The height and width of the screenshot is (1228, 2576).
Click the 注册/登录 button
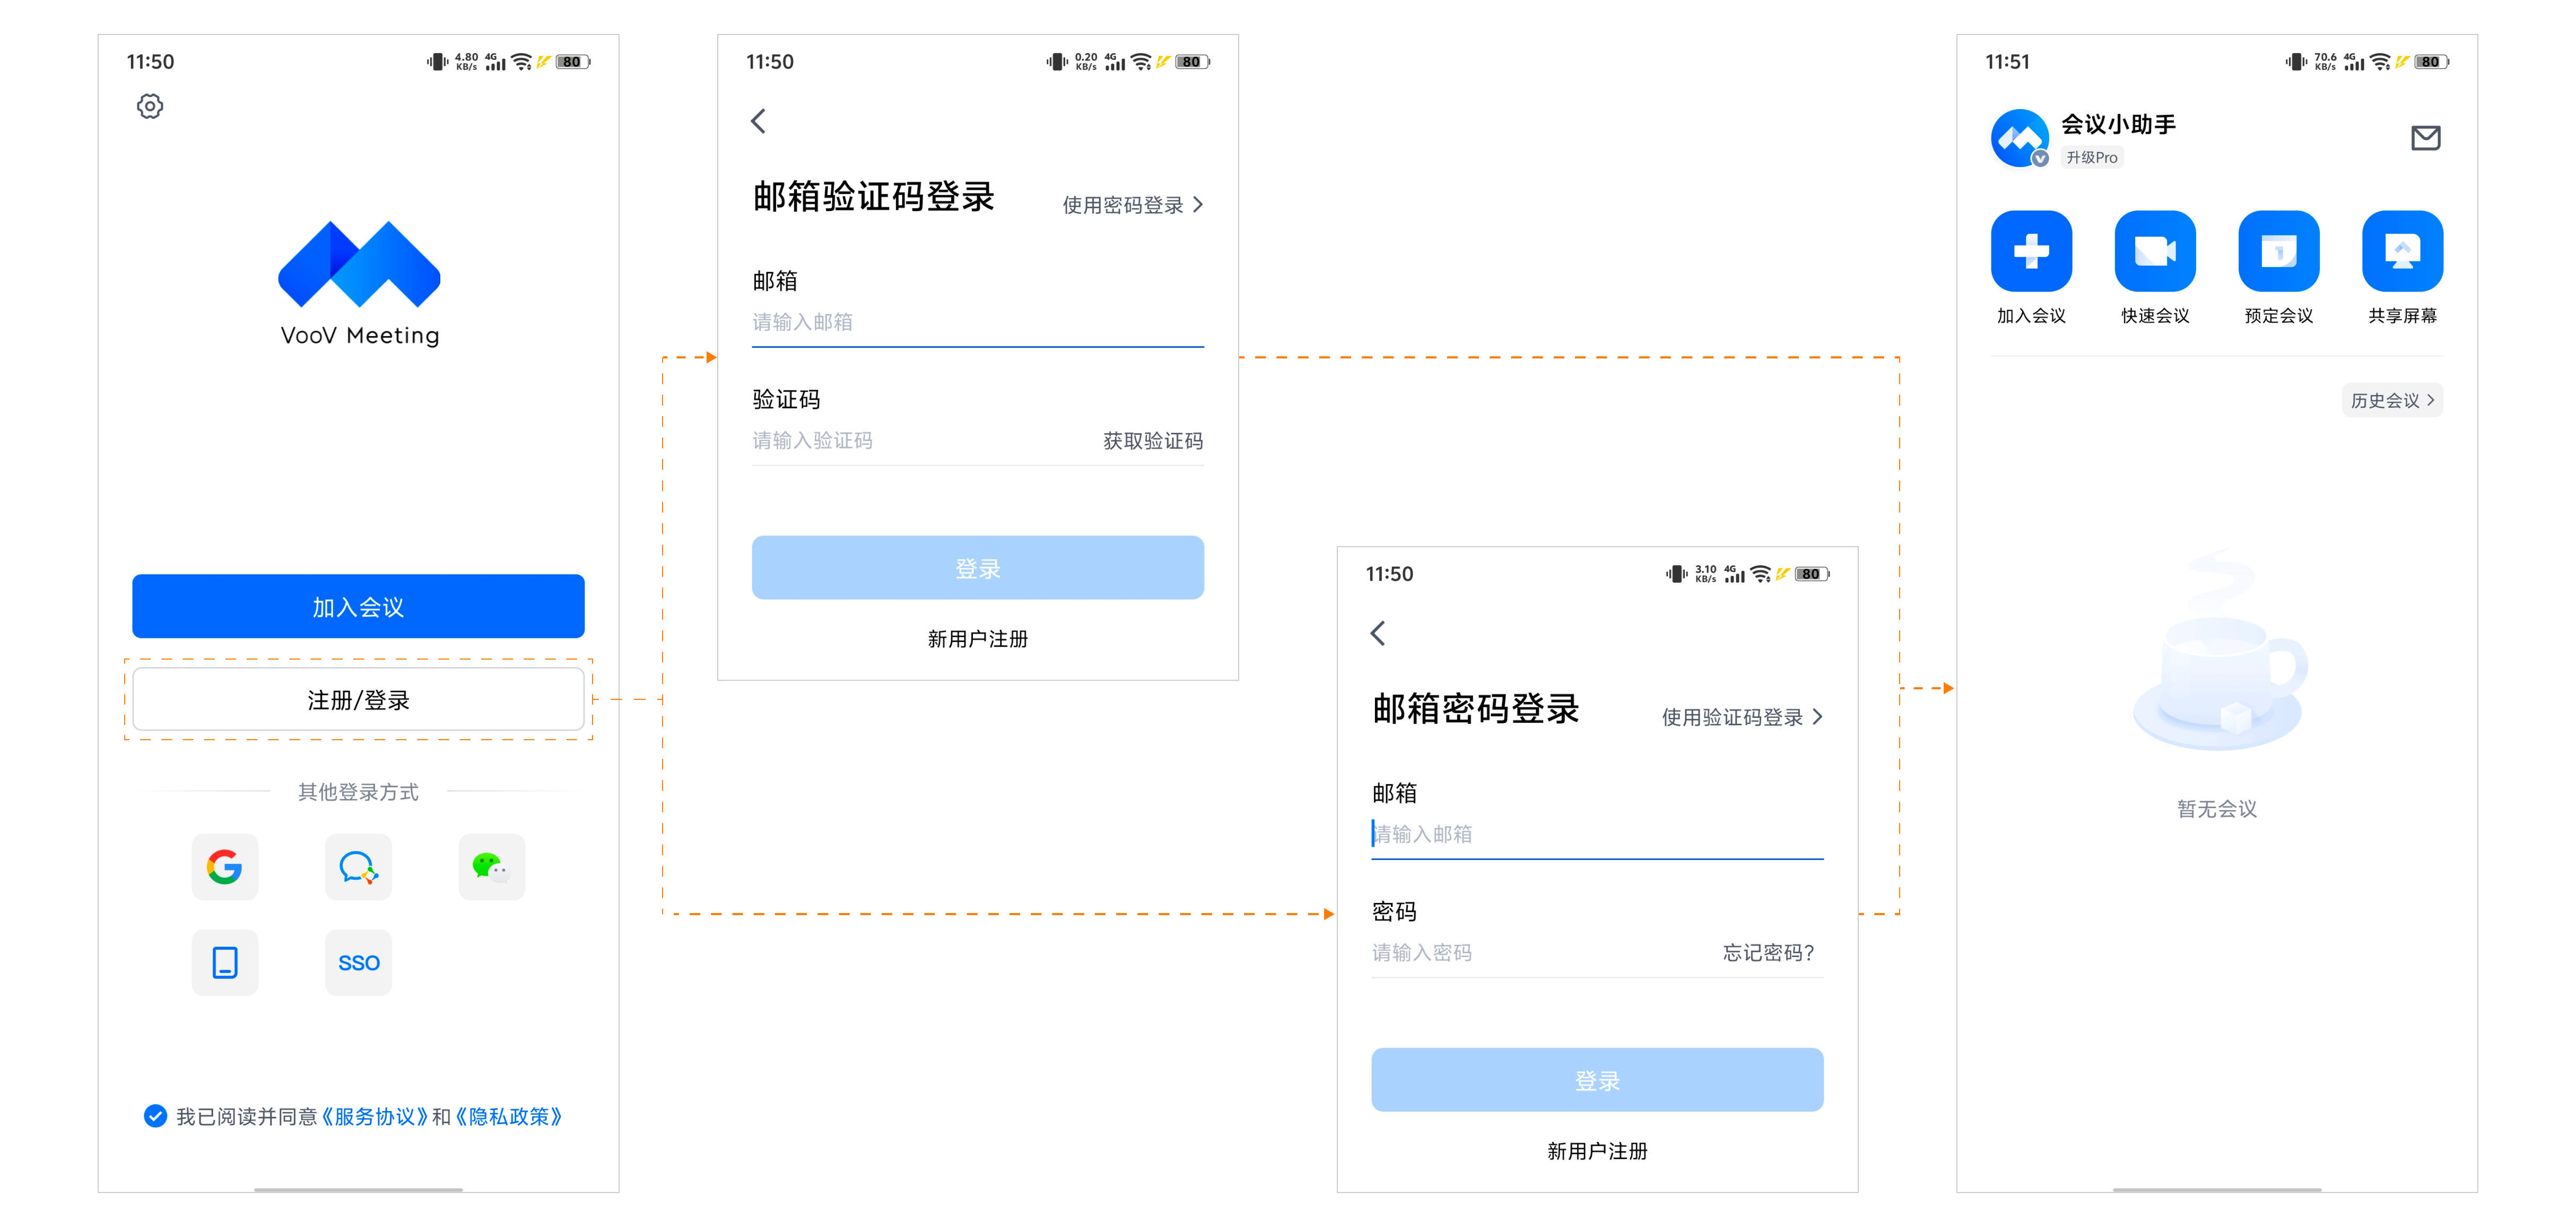358,699
